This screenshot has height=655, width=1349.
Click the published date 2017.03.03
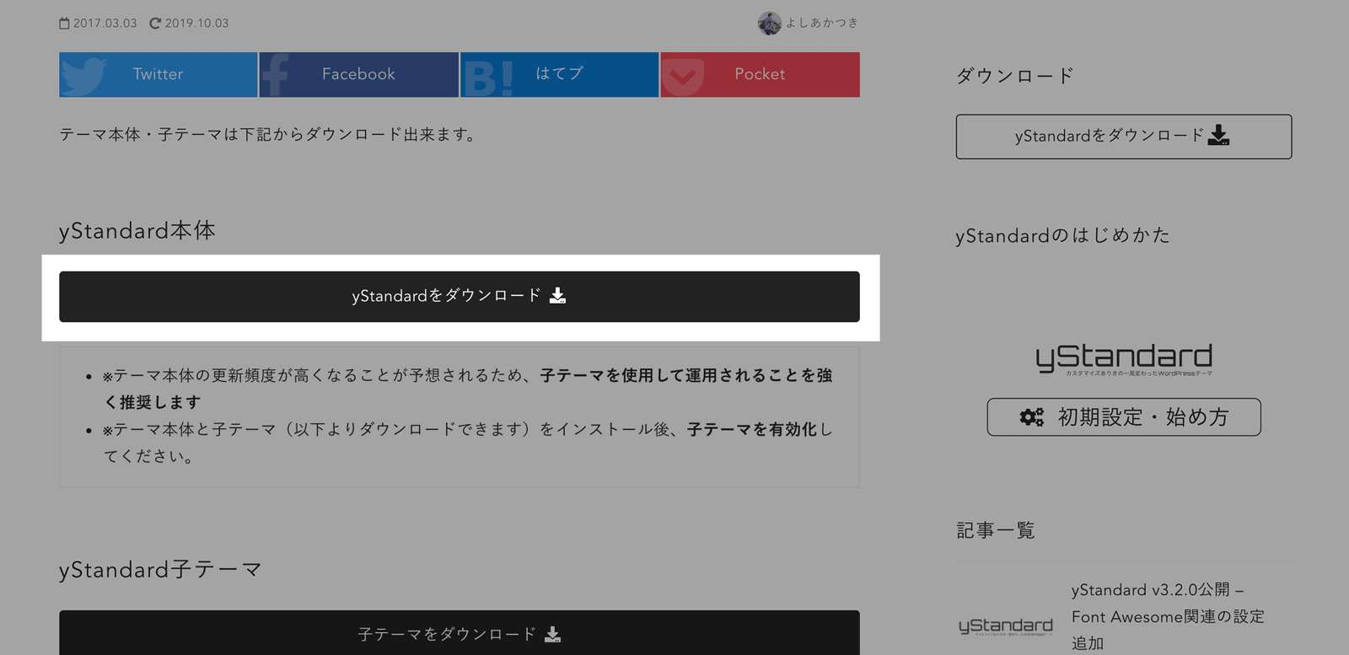[105, 24]
